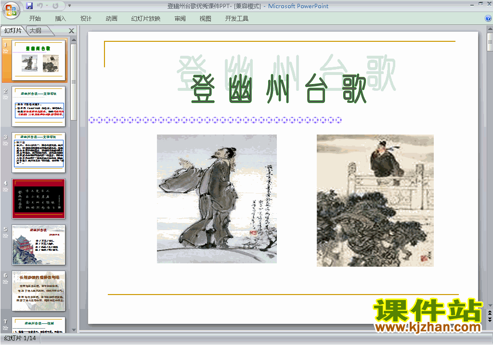Select slide 1 thumbnail
The width and height of the screenshot is (493, 345).
39,60
